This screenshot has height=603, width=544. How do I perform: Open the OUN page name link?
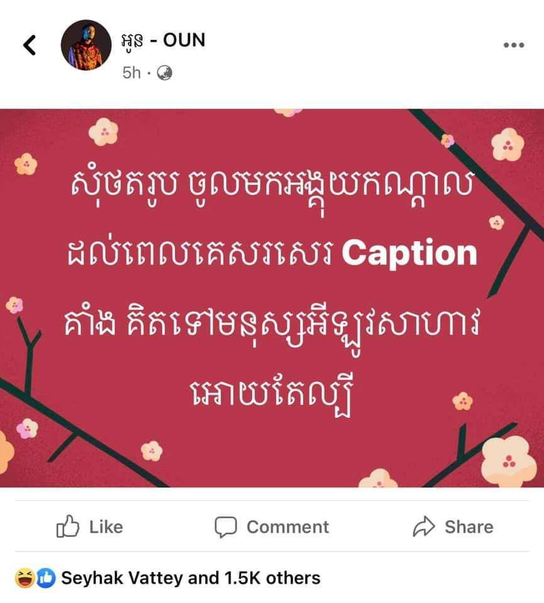click(x=163, y=40)
